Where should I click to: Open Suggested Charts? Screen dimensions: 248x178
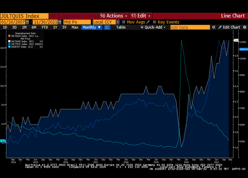[73, 16]
